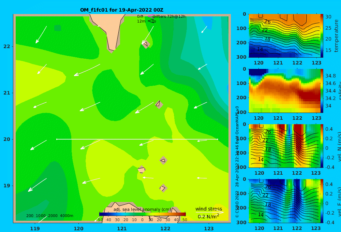The height and width of the screenshot is (232, 341).
Task: Click latitude label 20 on the main map
Action: (7, 139)
